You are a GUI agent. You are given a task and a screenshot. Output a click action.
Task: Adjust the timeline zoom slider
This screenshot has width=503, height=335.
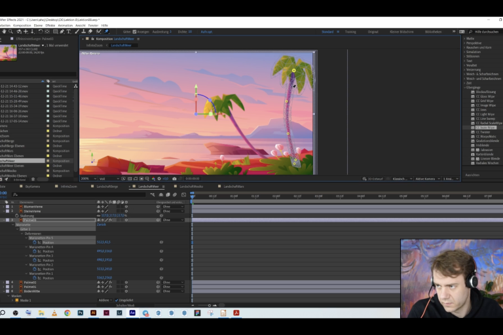pos(210,306)
